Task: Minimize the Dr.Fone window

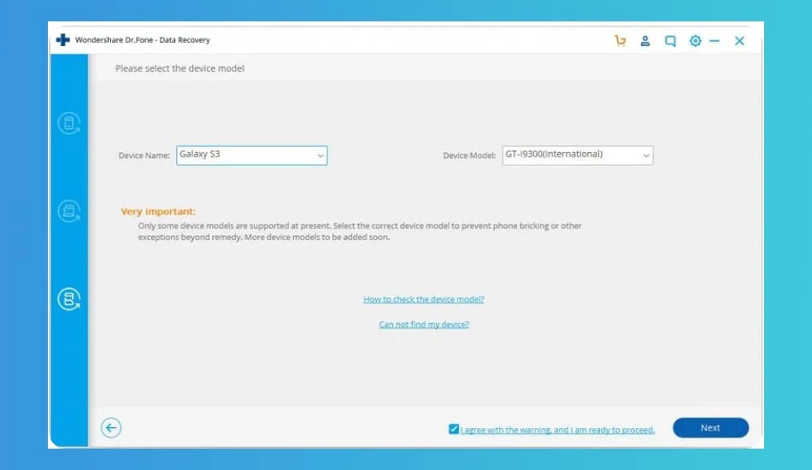Action: pyautogui.click(x=715, y=40)
